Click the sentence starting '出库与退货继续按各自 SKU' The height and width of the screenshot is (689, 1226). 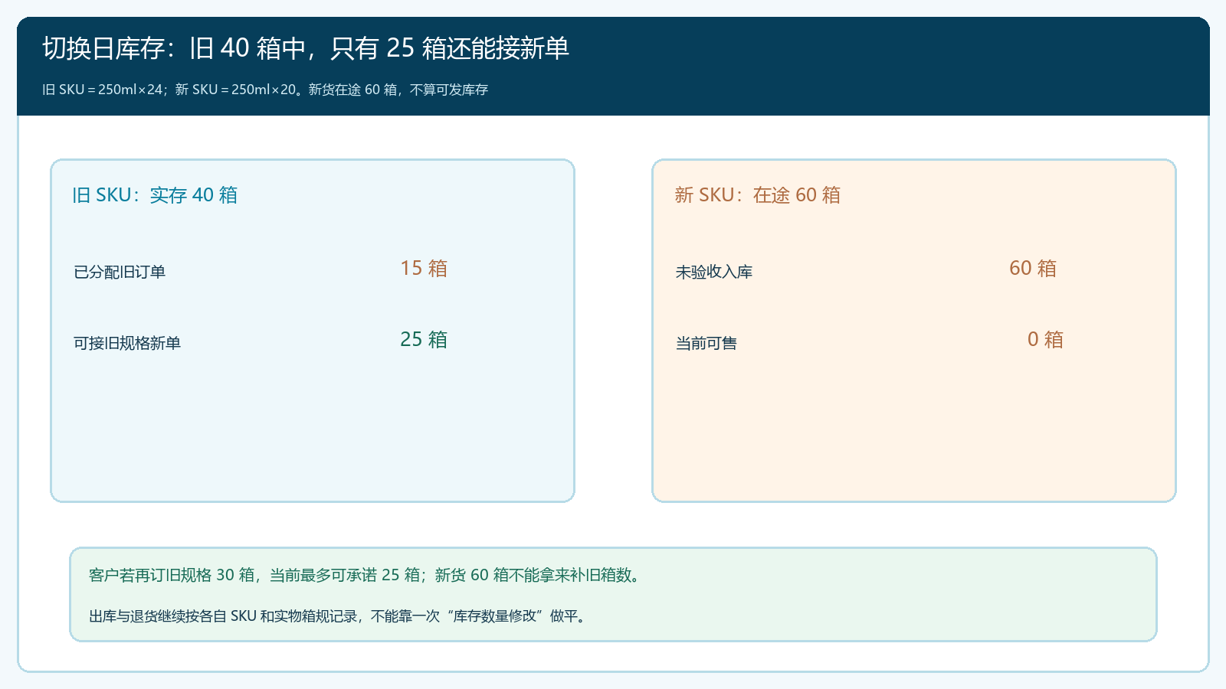pos(339,616)
